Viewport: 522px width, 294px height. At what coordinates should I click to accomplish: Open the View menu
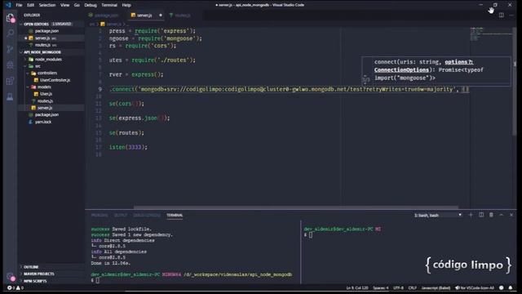pos(65,5)
